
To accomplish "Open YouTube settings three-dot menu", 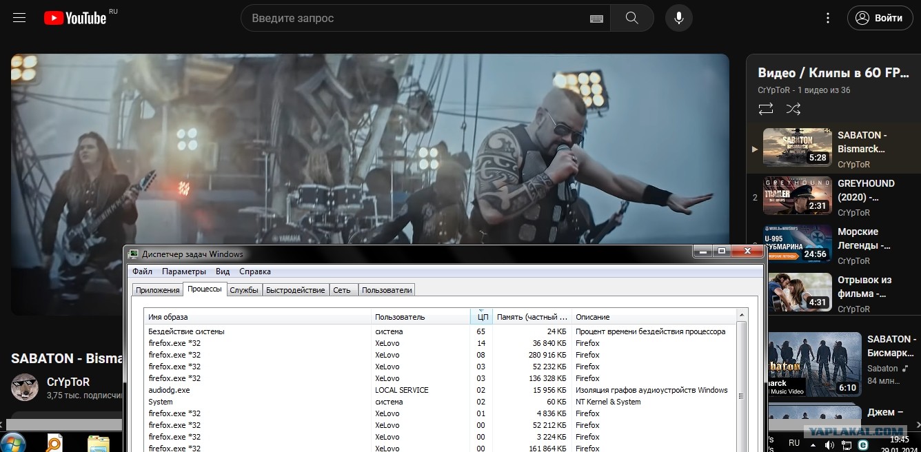I will (x=828, y=18).
